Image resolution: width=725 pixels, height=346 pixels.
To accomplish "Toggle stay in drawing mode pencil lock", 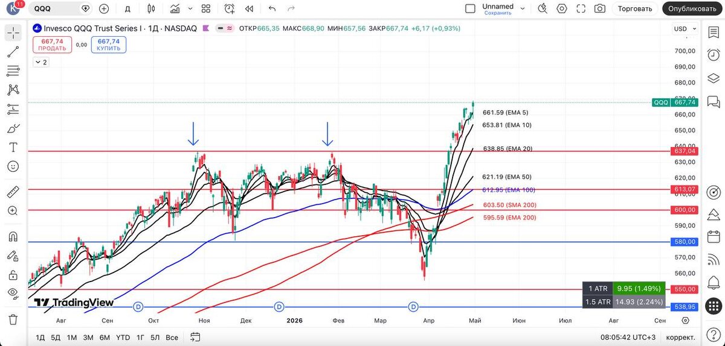I will (13, 256).
